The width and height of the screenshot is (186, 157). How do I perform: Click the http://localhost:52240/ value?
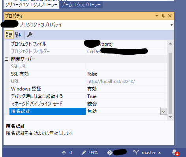[x=111, y=81]
